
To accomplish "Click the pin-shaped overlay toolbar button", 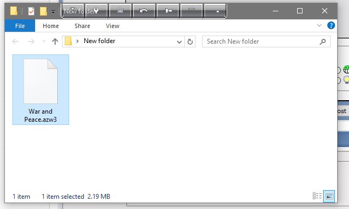I will 168,11.
